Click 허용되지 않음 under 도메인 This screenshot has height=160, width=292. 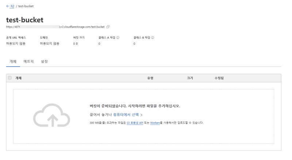pyautogui.click(x=50, y=44)
